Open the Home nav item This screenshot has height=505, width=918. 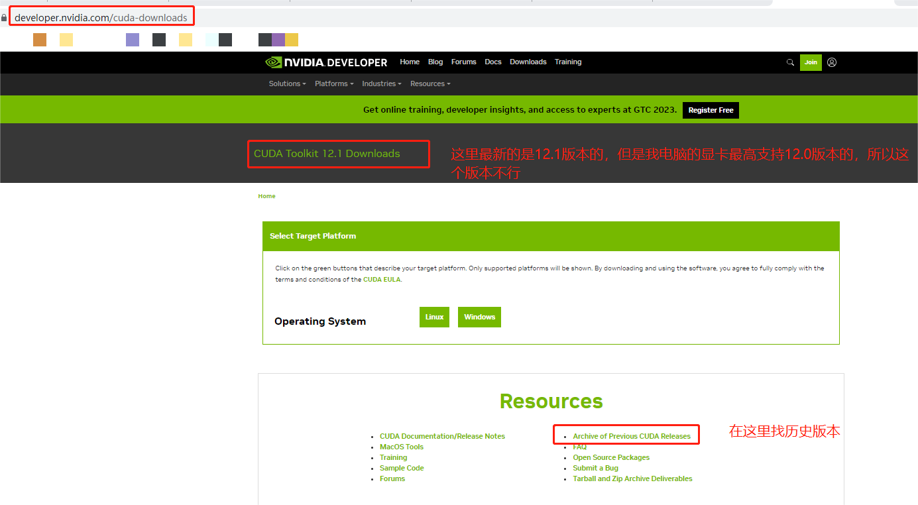pyautogui.click(x=410, y=62)
